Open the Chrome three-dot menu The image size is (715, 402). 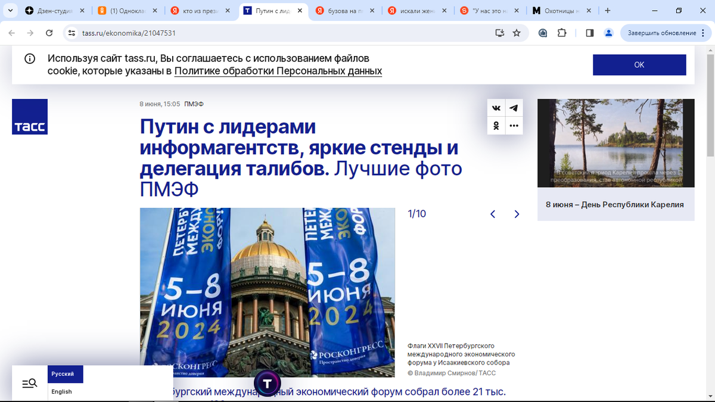(703, 33)
